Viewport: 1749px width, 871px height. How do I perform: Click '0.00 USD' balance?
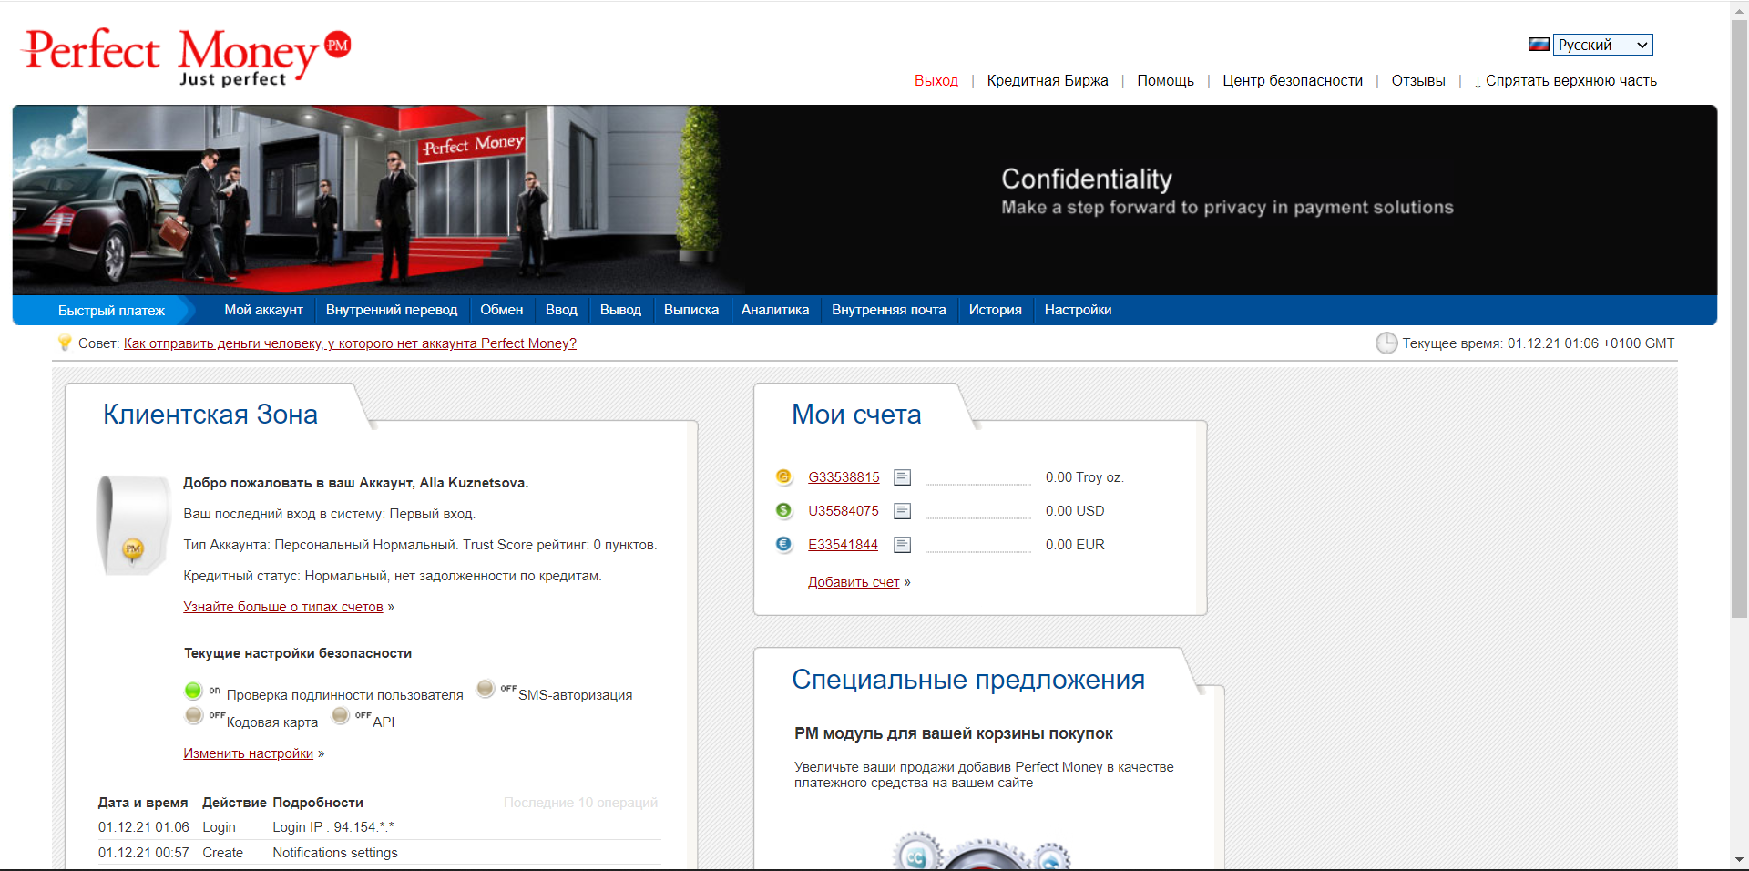[1075, 511]
